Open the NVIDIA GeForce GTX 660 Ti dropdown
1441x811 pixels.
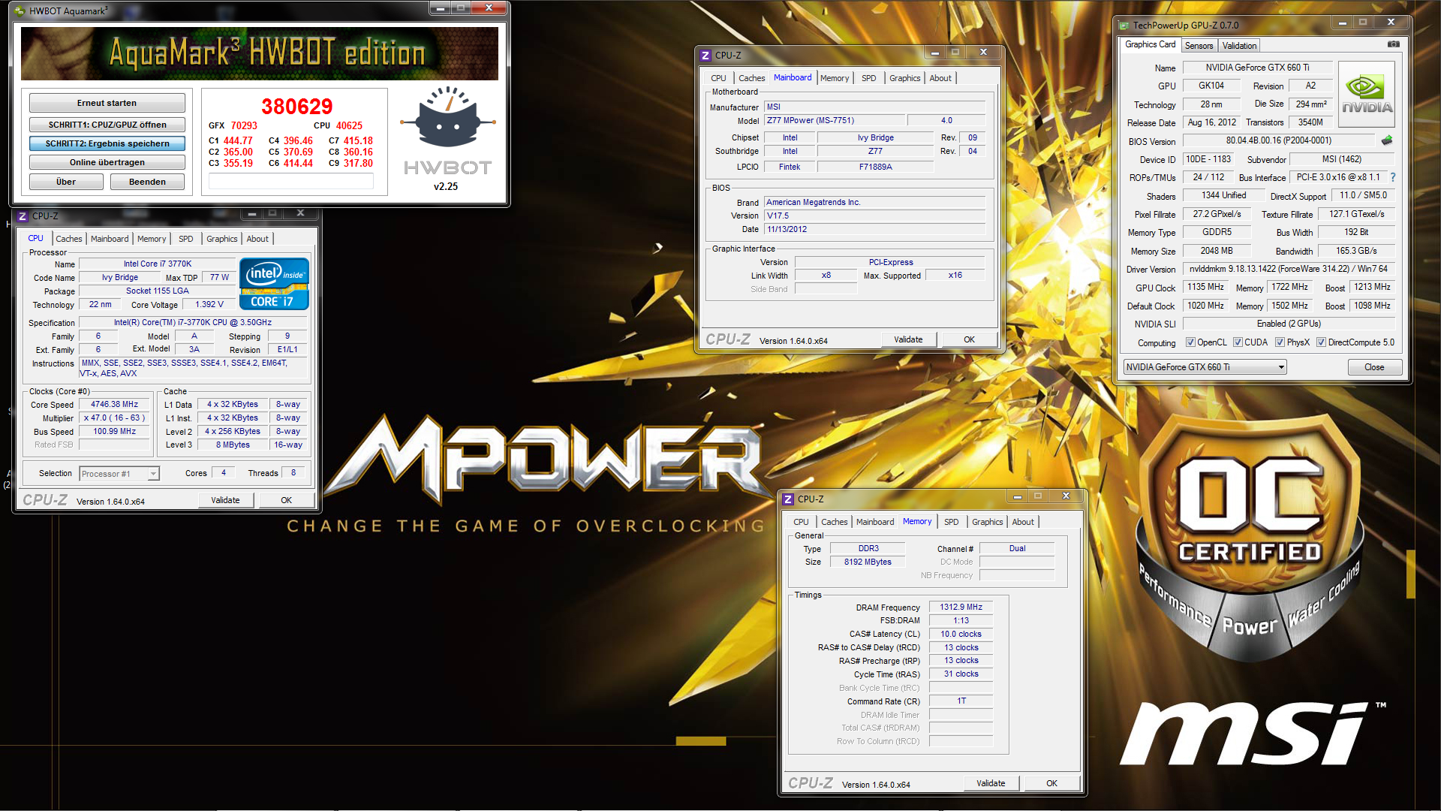1205,367
